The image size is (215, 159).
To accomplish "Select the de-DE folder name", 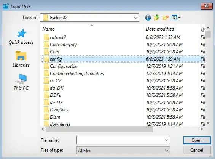I will [56, 103].
